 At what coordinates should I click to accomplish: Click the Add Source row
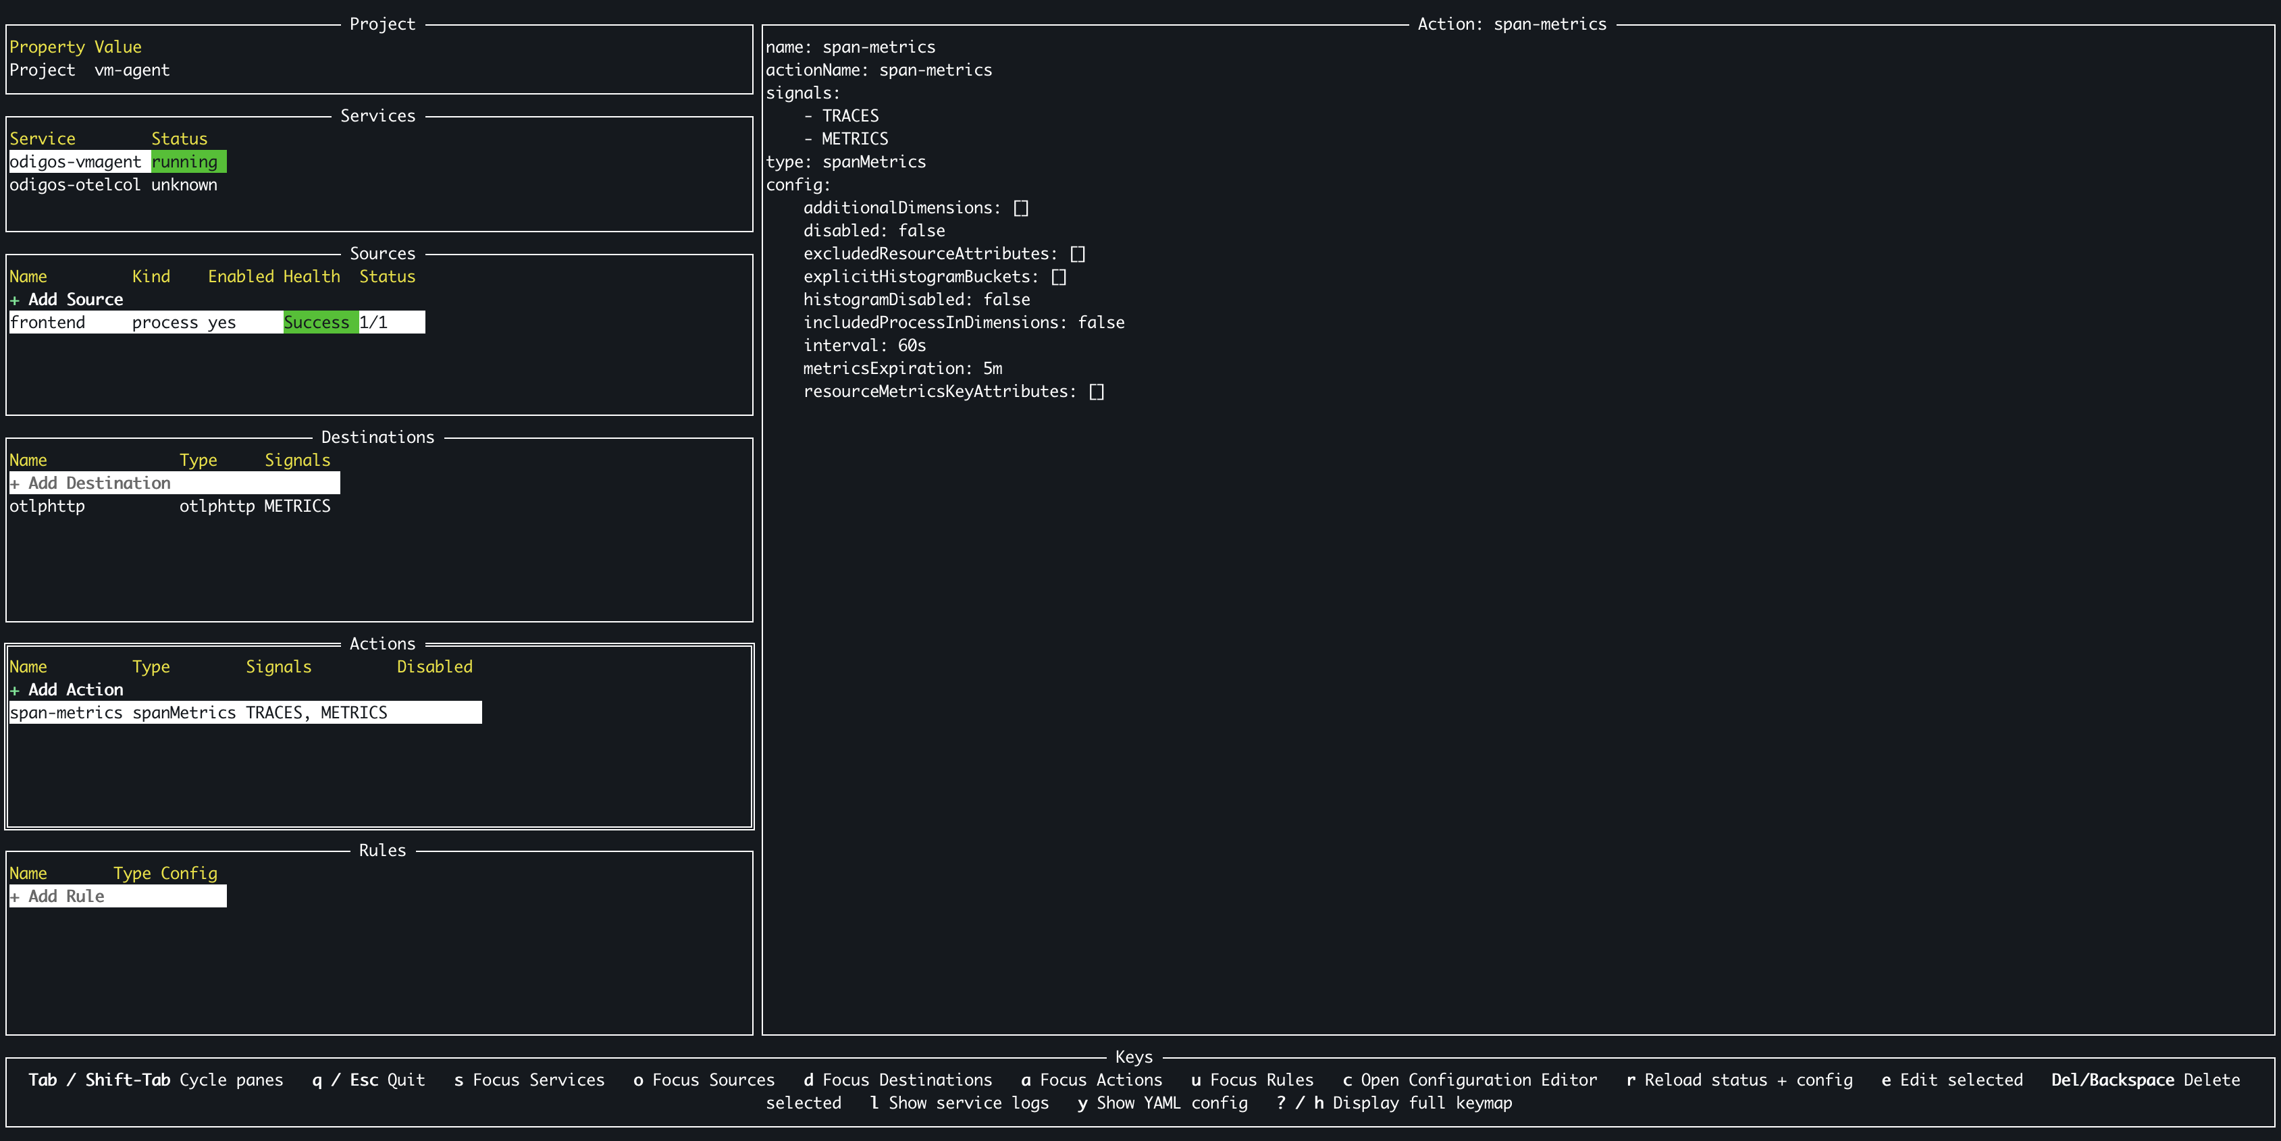[x=66, y=299]
